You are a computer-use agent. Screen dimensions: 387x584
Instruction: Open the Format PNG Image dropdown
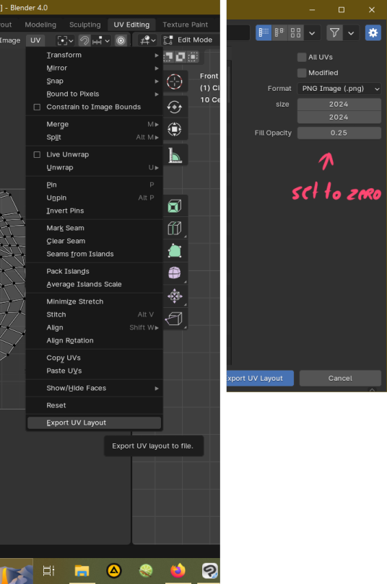(339, 89)
